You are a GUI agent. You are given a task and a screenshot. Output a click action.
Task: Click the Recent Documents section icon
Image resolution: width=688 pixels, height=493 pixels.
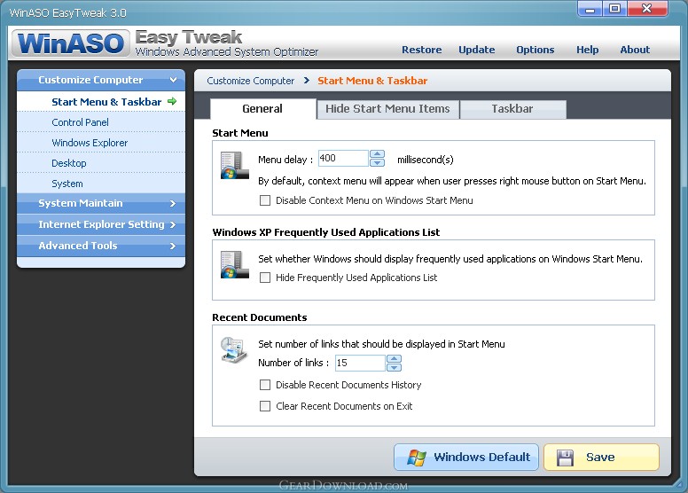coord(234,350)
